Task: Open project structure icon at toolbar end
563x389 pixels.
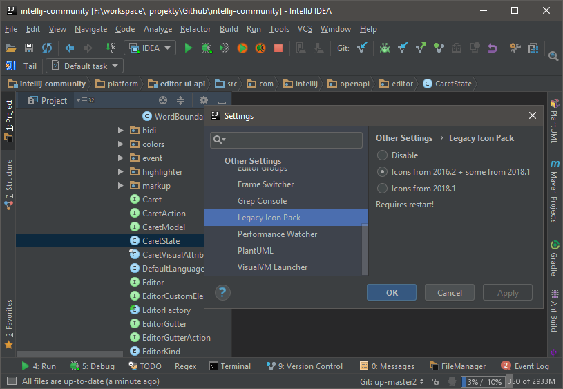Action: [533, 48]
